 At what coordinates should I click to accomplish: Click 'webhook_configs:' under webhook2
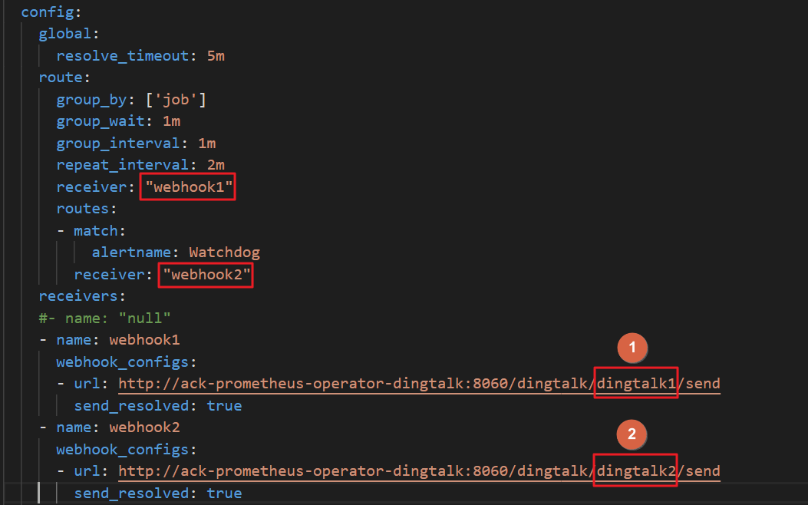(x=127, y=449)
